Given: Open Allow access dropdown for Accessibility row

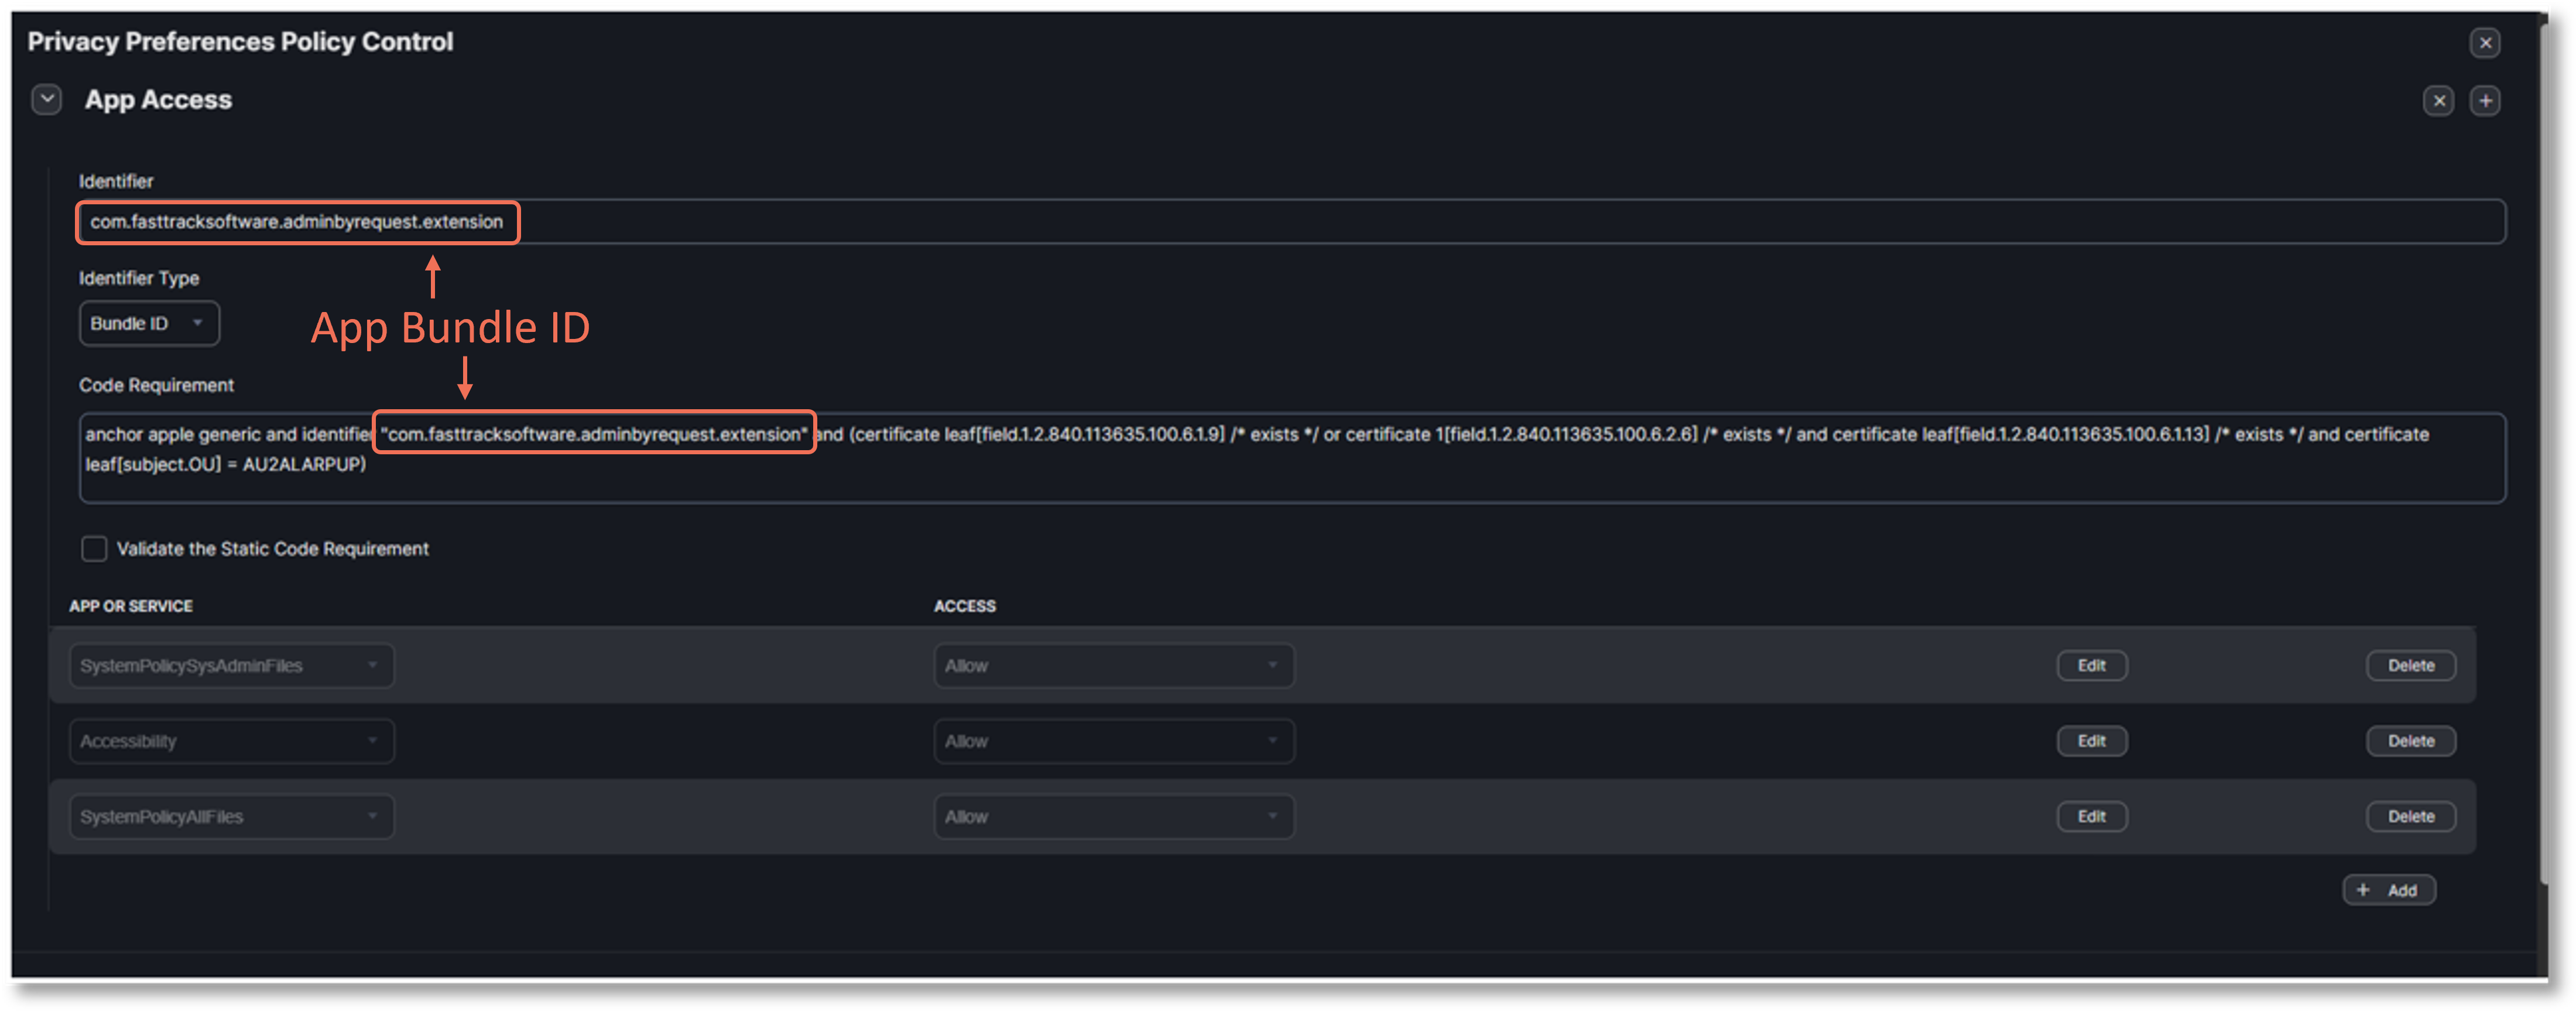Looking at the screenshot, I should (1114, 741).
